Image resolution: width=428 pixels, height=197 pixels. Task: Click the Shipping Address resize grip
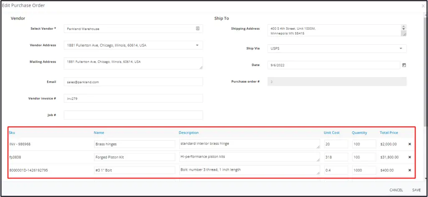coord(404,34)
